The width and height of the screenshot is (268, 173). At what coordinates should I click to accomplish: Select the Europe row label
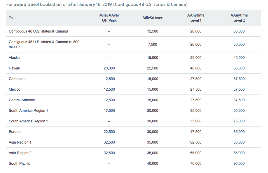15,132
